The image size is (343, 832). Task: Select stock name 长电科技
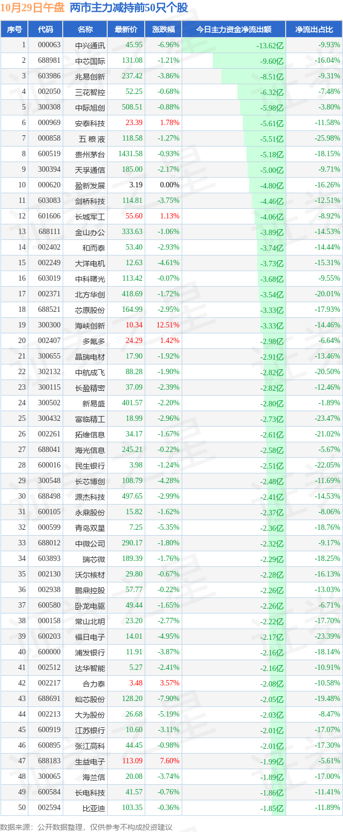click(90, 792)
